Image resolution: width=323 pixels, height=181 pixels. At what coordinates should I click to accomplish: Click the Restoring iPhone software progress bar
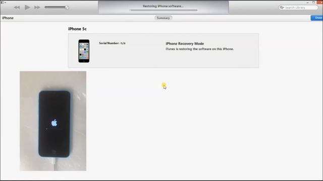click(164, 10)
